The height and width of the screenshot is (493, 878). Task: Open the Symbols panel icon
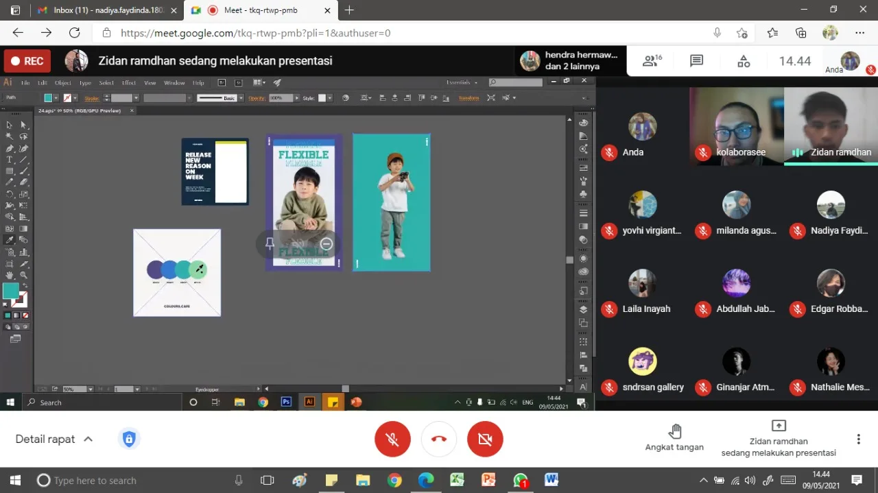pos(584,194)
